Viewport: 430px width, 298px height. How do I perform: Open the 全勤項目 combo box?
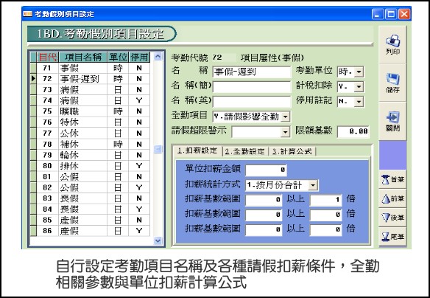coord(285,117)
